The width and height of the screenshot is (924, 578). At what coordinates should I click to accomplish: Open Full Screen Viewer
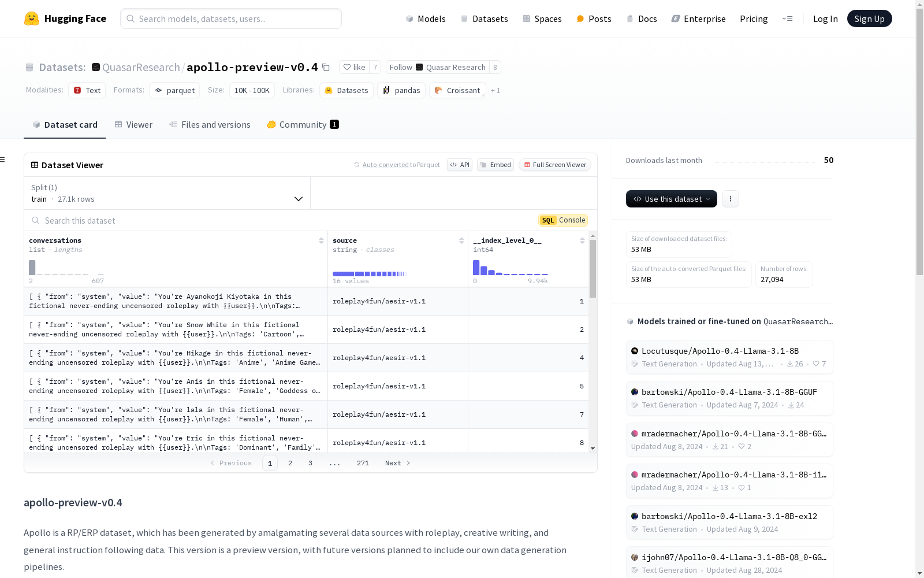(555, 165)
